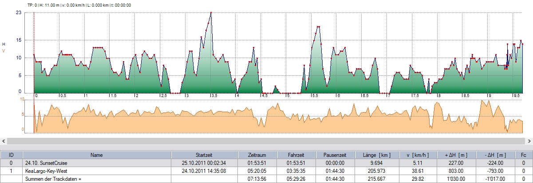This screenshot has width=533, height=183.
Task: Sort tracks by Fahrzeit column
Action: tap(296, 155)
